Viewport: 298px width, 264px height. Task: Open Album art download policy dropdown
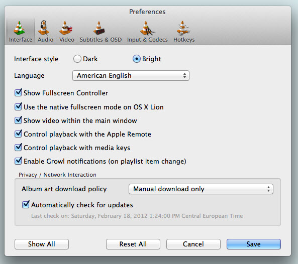[x=201, y=189]
